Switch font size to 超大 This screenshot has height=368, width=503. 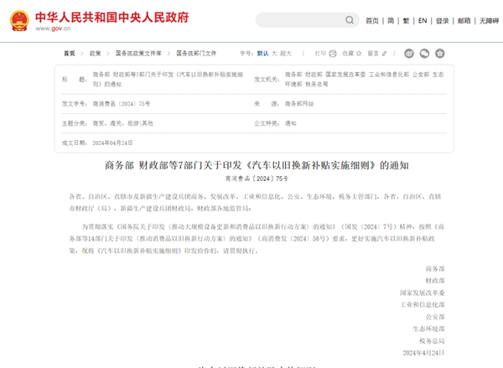pos(287,53)
